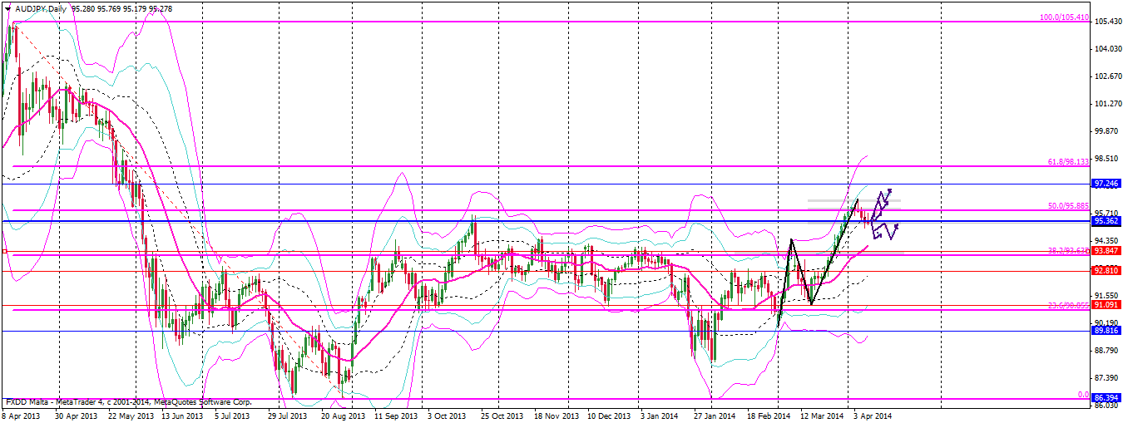Click the 88.790 price scale value
This screenshot has width=1123, height=423.
click(1108, 351)
